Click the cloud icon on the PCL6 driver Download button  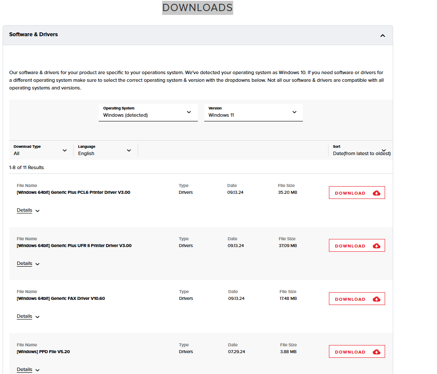[x=376, y=193]
